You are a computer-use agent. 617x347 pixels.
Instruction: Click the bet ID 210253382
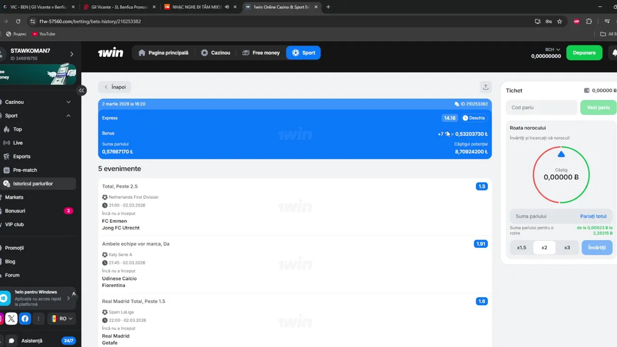pos(471,104)
